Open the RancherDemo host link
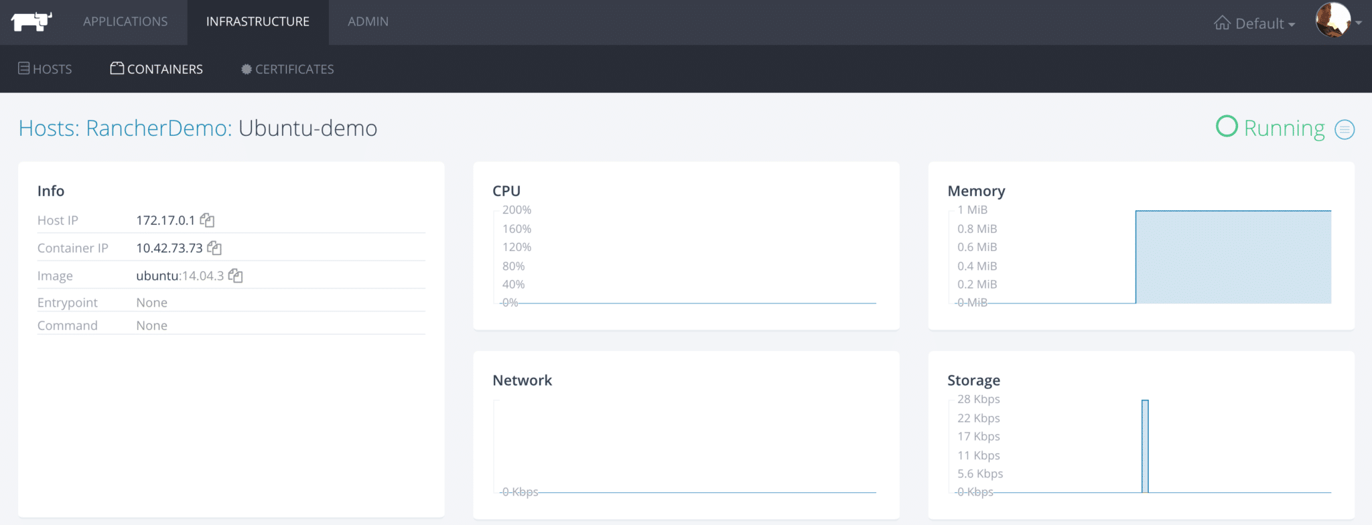 click(158, 128)
